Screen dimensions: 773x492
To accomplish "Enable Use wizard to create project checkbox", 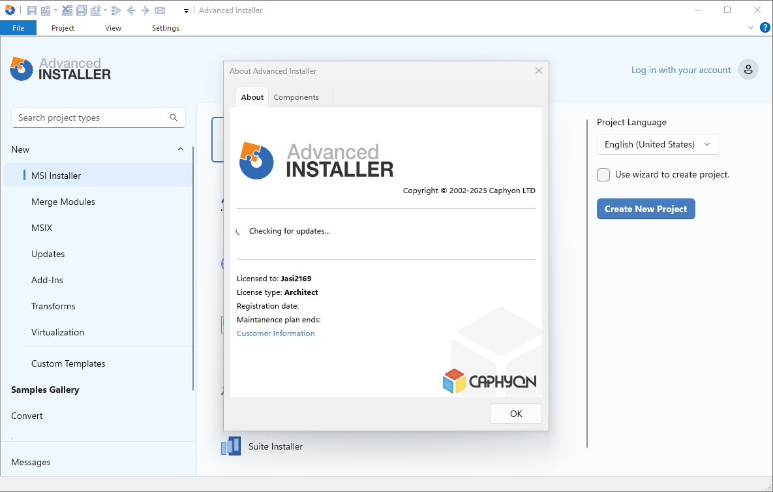I will pyautogui.click(x=603, y=174).
